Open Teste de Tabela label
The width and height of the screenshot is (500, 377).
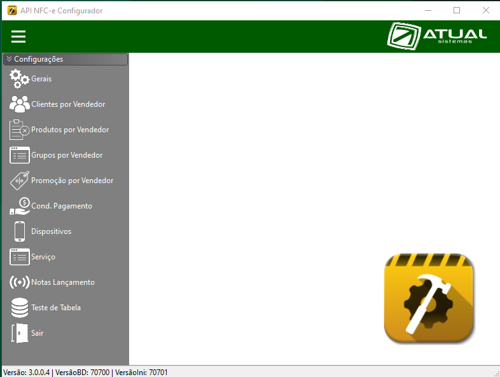pos(56,308)
